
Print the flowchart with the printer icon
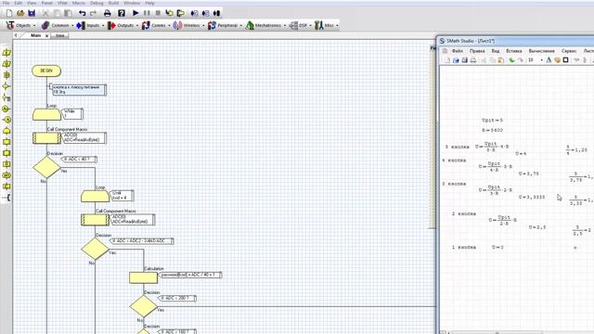(108, 13)
